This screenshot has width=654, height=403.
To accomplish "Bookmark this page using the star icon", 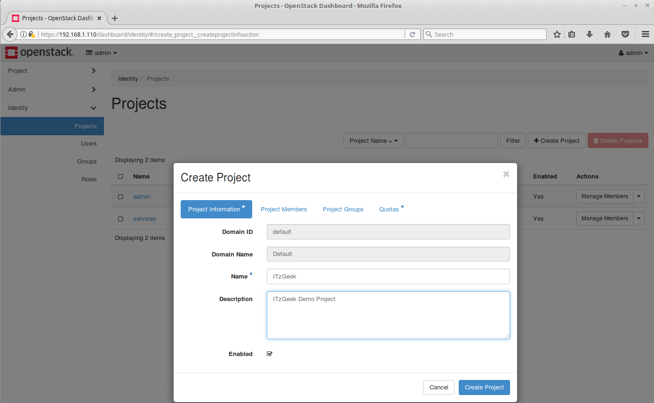I will click(x=557, y=34).
